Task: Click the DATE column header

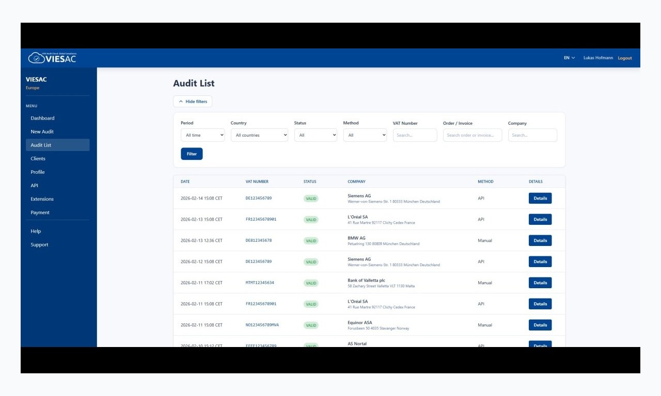Action: [x=185, y=181]
